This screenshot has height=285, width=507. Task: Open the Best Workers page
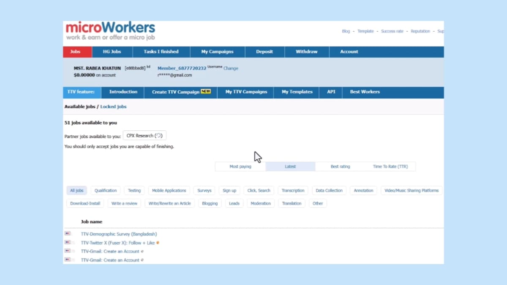365,92
